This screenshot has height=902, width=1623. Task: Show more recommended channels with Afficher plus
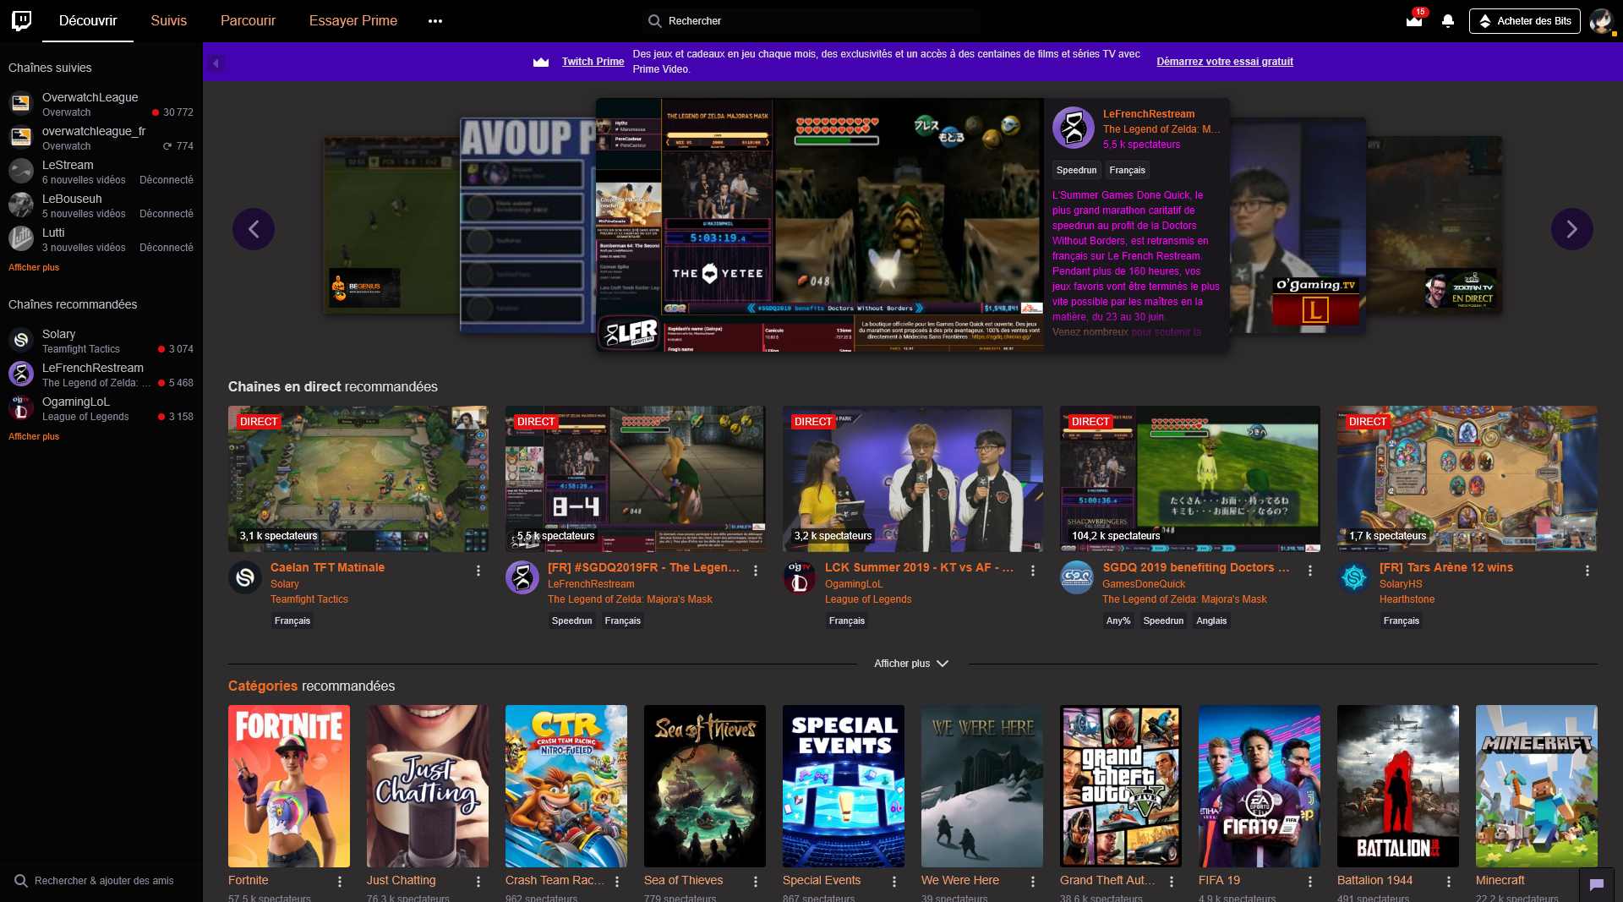point(34,436)
